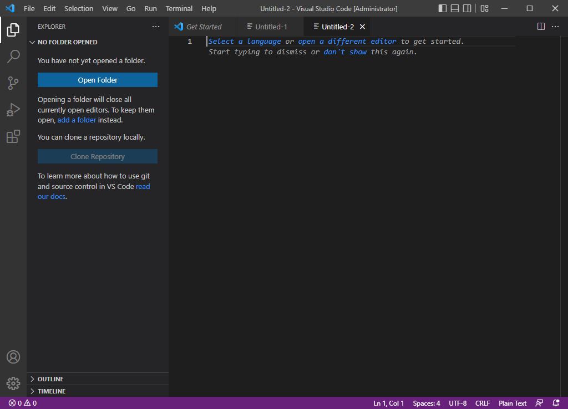568x409 pixels.
Task: Open Explorer Views and More Actions ellipsis
Action: (156, 27)
